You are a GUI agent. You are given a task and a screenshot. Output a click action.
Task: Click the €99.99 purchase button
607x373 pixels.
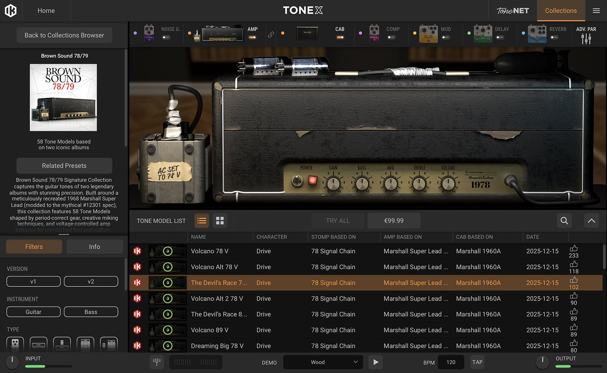point(394,221)
